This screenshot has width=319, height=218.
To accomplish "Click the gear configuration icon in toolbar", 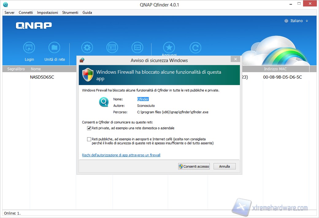I will (87, 48).
